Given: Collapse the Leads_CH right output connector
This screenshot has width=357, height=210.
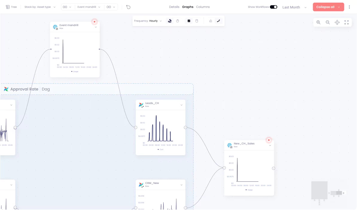Looking at the screenshot, I should [185, 127].
